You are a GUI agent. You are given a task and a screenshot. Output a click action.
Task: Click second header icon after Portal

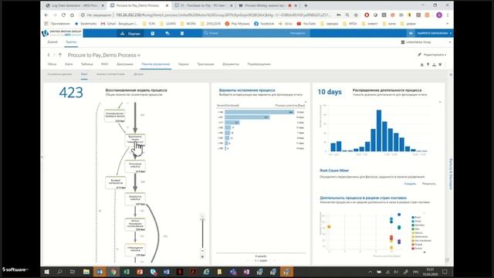[x=153, y=33]
